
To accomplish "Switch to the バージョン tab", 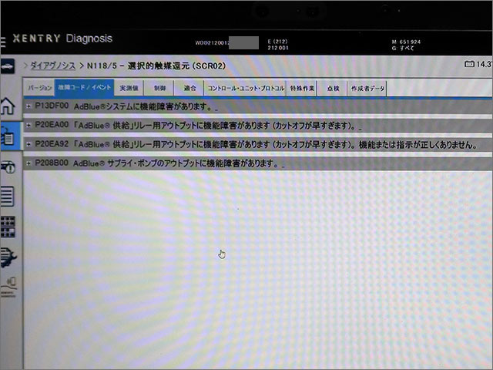I will click(39, 88).
